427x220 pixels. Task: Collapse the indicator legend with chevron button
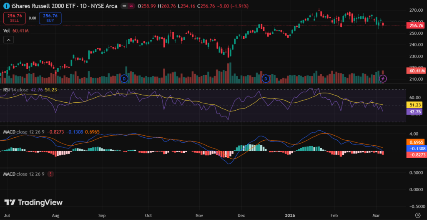coord(8,40)
